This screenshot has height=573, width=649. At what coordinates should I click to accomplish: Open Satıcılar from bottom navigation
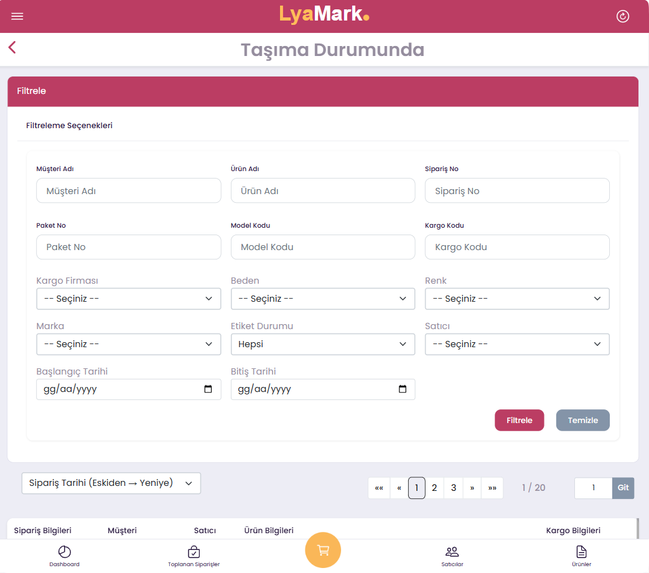pyautogui.click(x=452, y=556)
